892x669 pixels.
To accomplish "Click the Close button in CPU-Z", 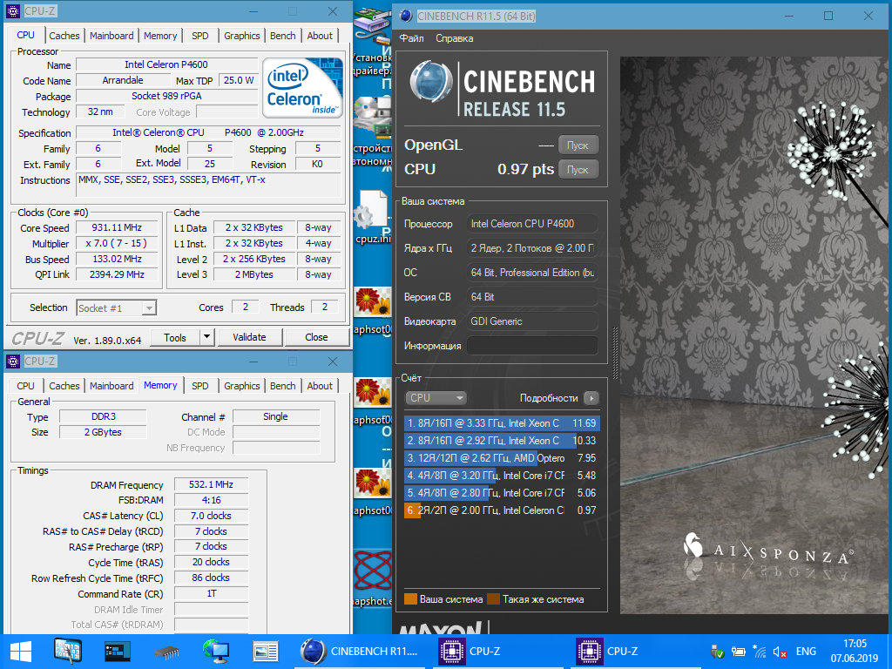I will point(316,337).
